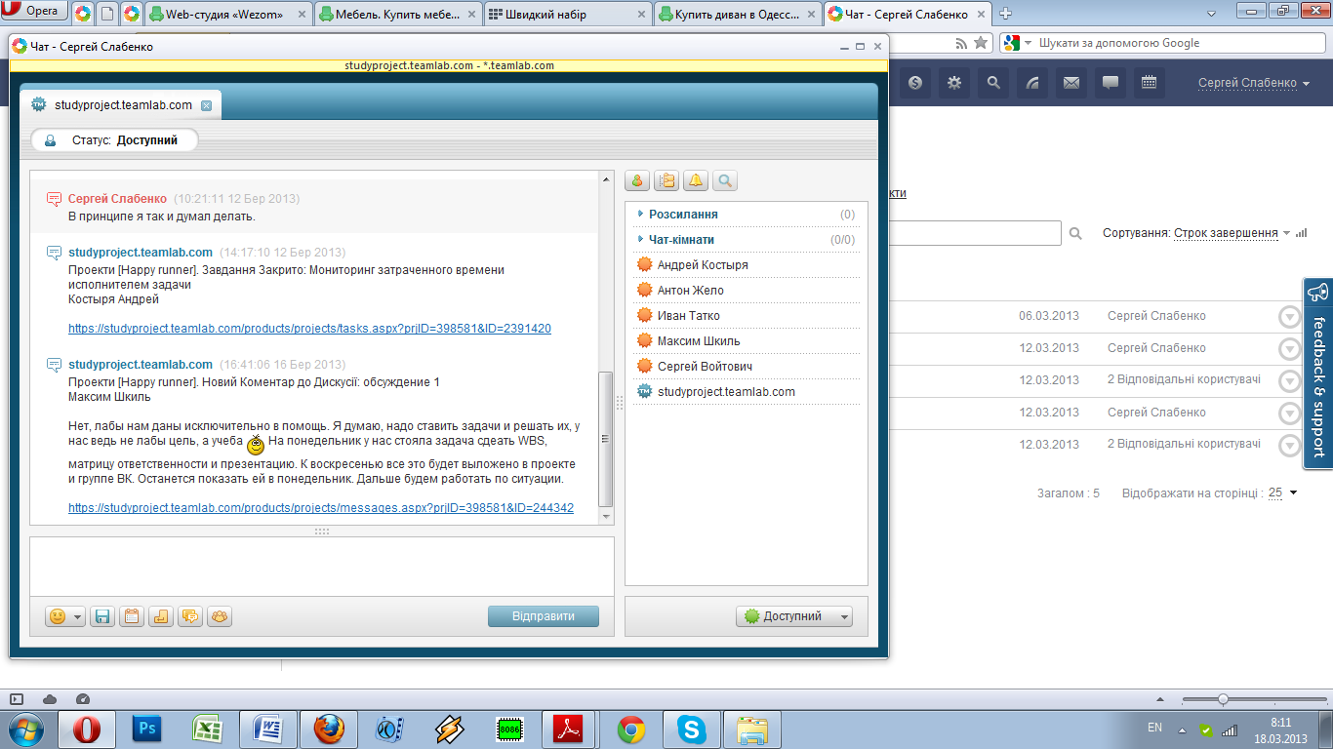Switch to the Купить диван в Одесс... tab
Viewport: 1333px width, 749px height.
pyautogui.click(x=737, y=14)
